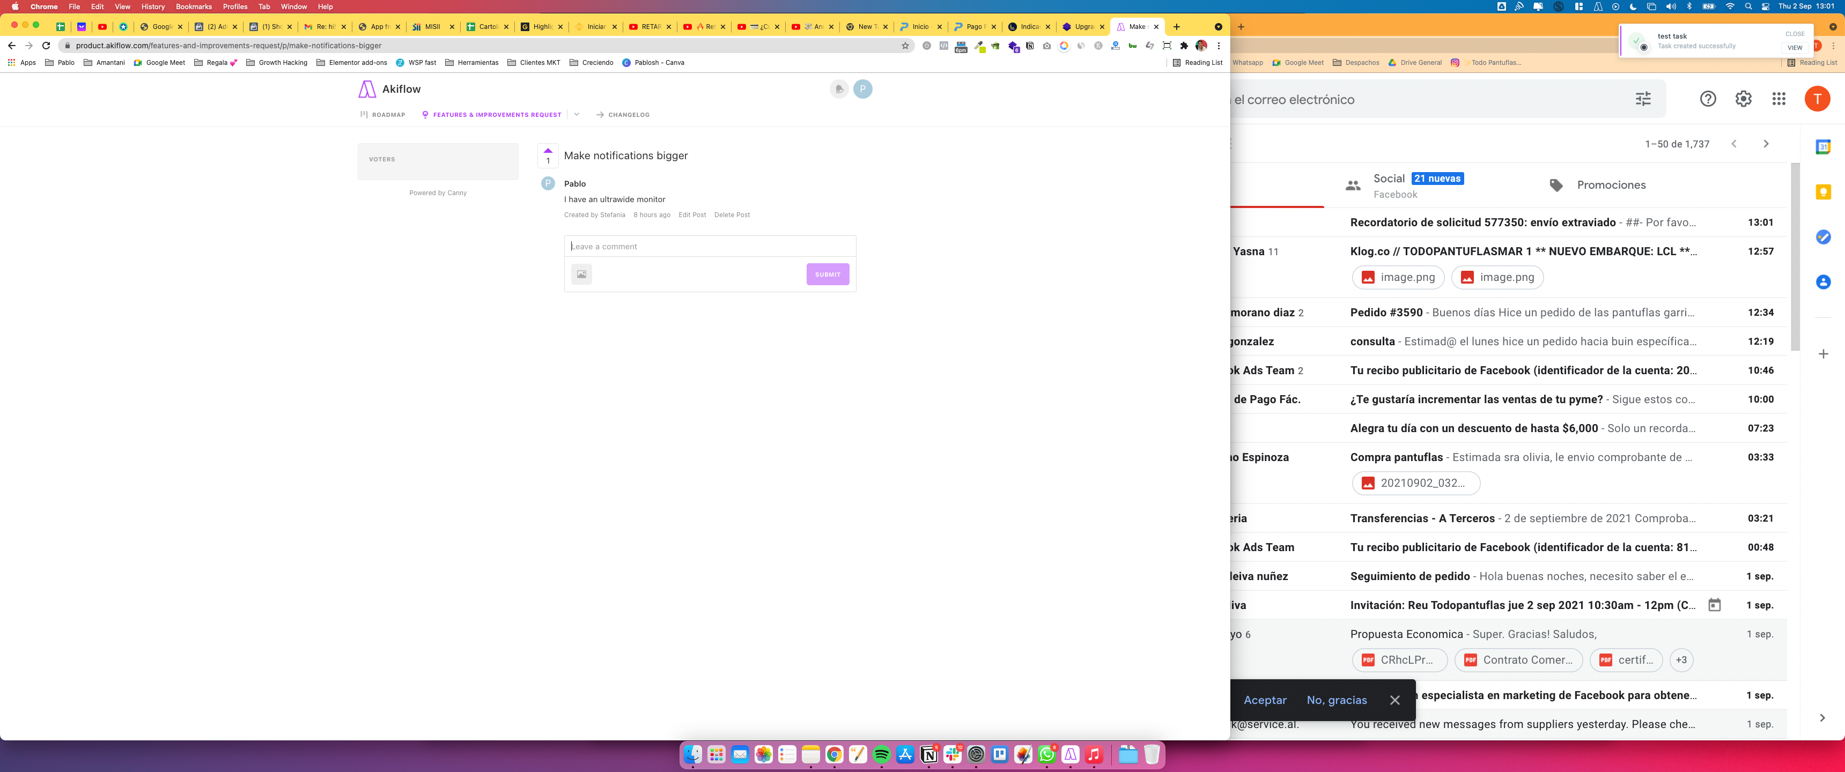Click Aceptar in Gmail prompt
Viewport: 1845px width, 772px height.
coord(1265,700)
